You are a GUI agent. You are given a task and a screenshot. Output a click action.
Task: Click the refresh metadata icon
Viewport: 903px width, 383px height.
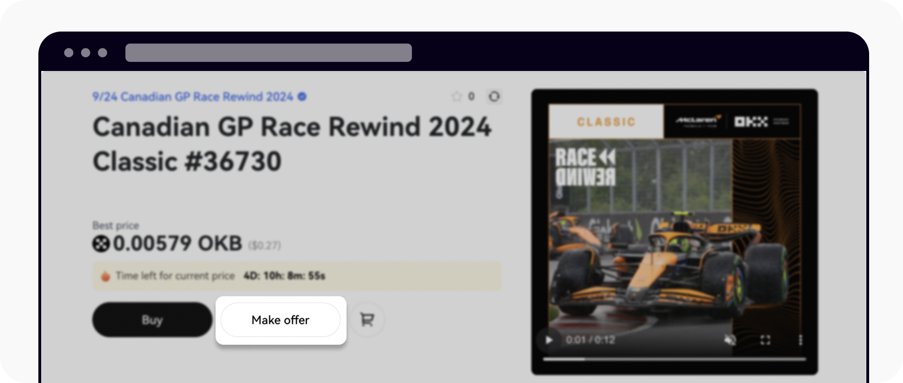(x=494, y=96)
